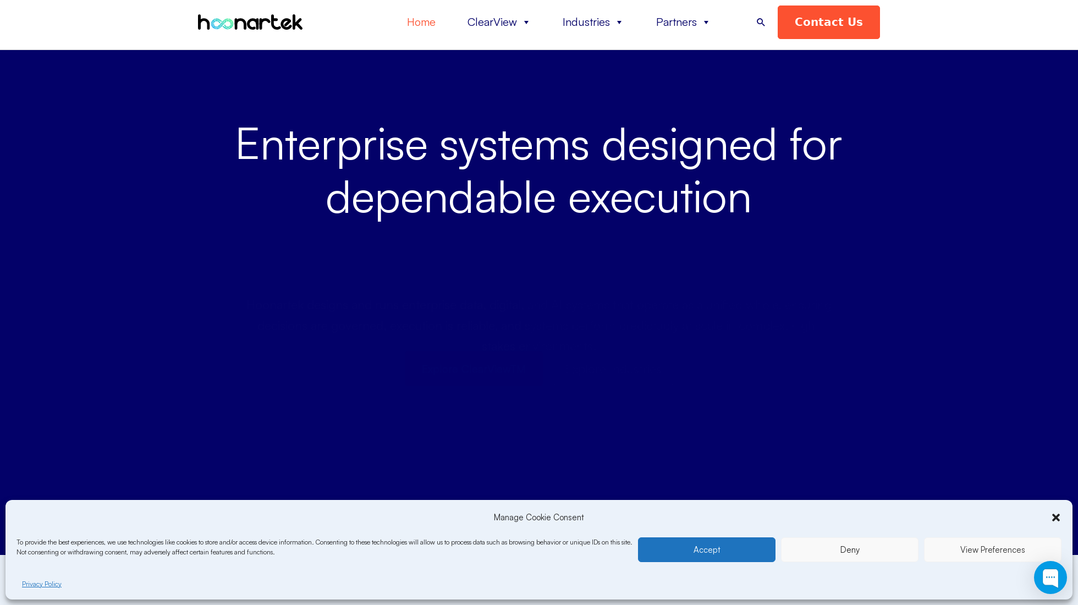Viewport: 1078px width, 605px height.
Task: Open the Privacy Policy link
Action: click(x=41, y=584)
